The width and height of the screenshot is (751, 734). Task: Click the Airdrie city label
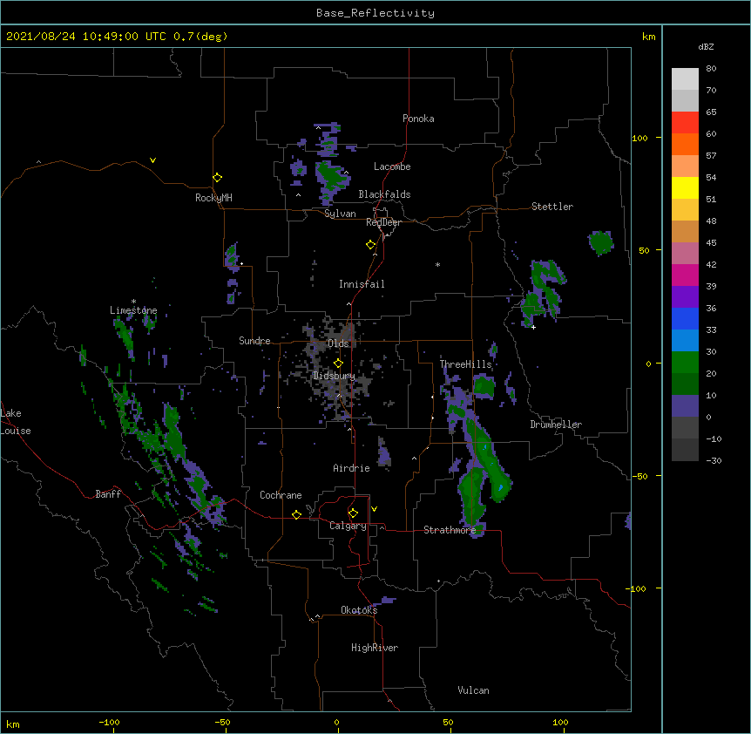pyautogui.click(x=351, y=468)
